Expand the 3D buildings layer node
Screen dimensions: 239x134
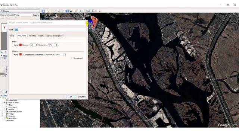(2, 112)
